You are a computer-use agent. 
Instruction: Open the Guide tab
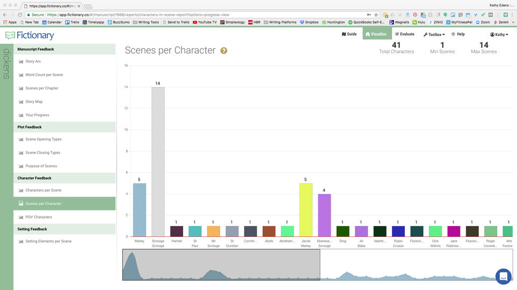point(349,34)
